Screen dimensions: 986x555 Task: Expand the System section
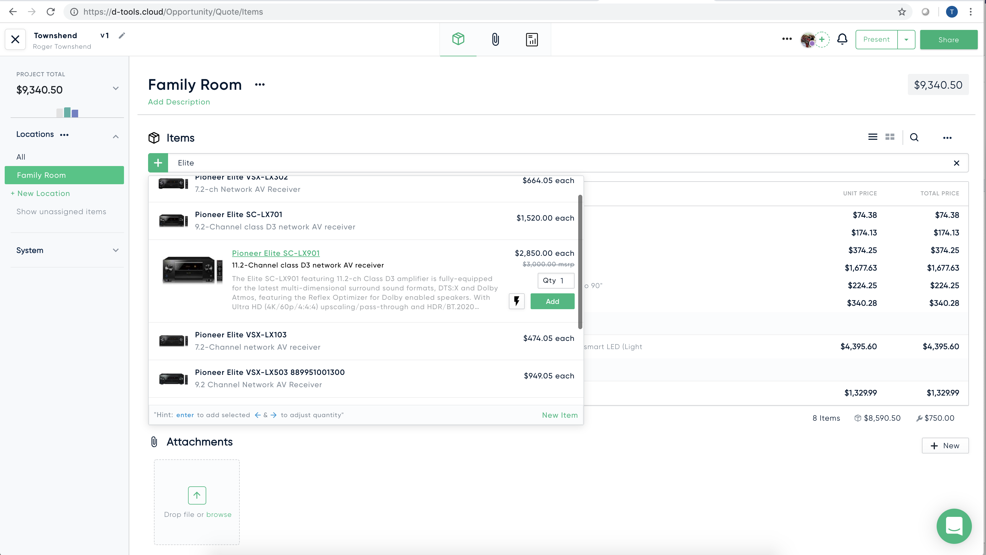(115, 250)
